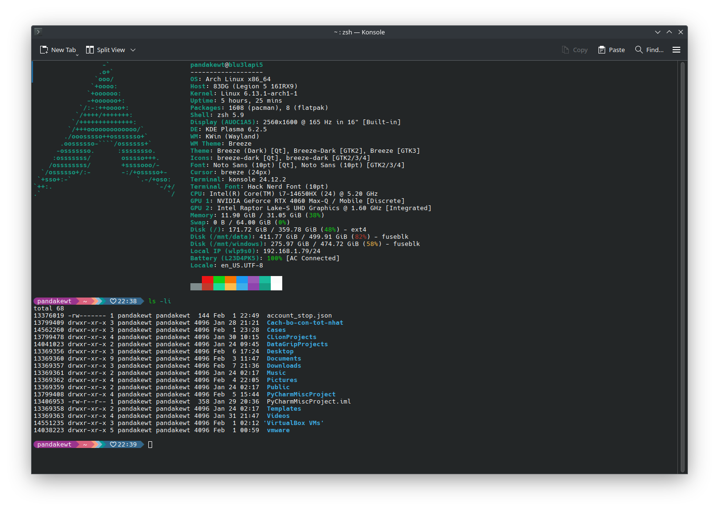Click the PyCharmMiscProject.iml file entry
The height and width of the screenshot is (511, 719).
click(309, 402)
